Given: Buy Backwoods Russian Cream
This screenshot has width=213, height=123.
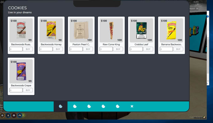Looking at the screenshot, I should (28, 49).
